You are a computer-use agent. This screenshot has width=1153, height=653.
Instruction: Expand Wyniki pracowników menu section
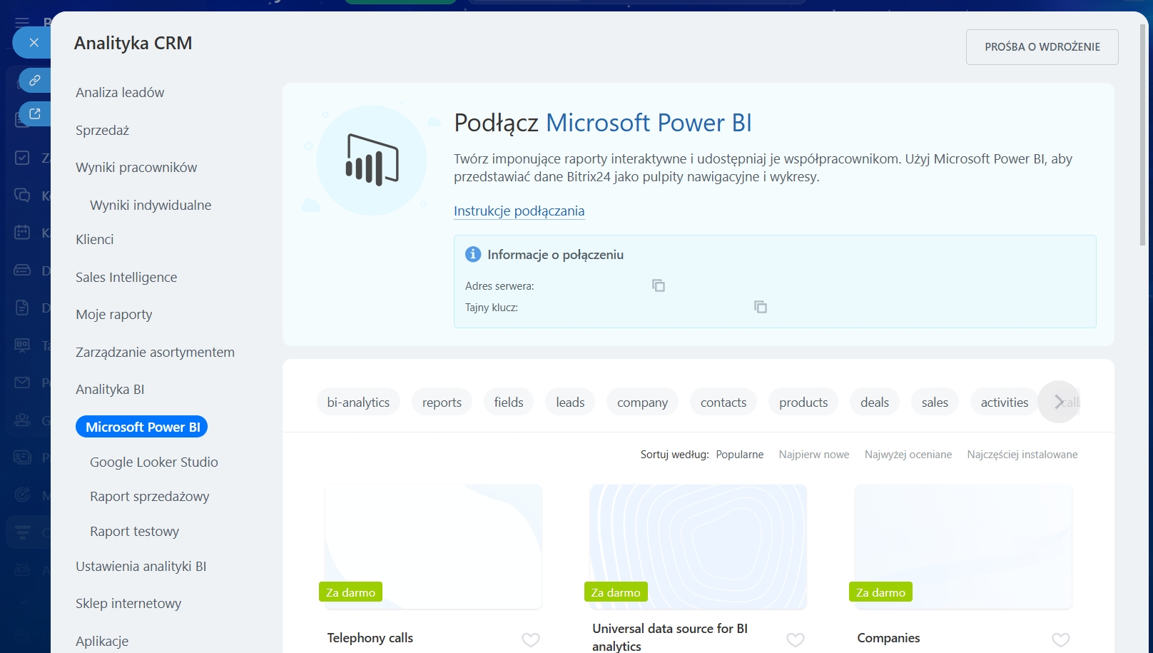136,167
